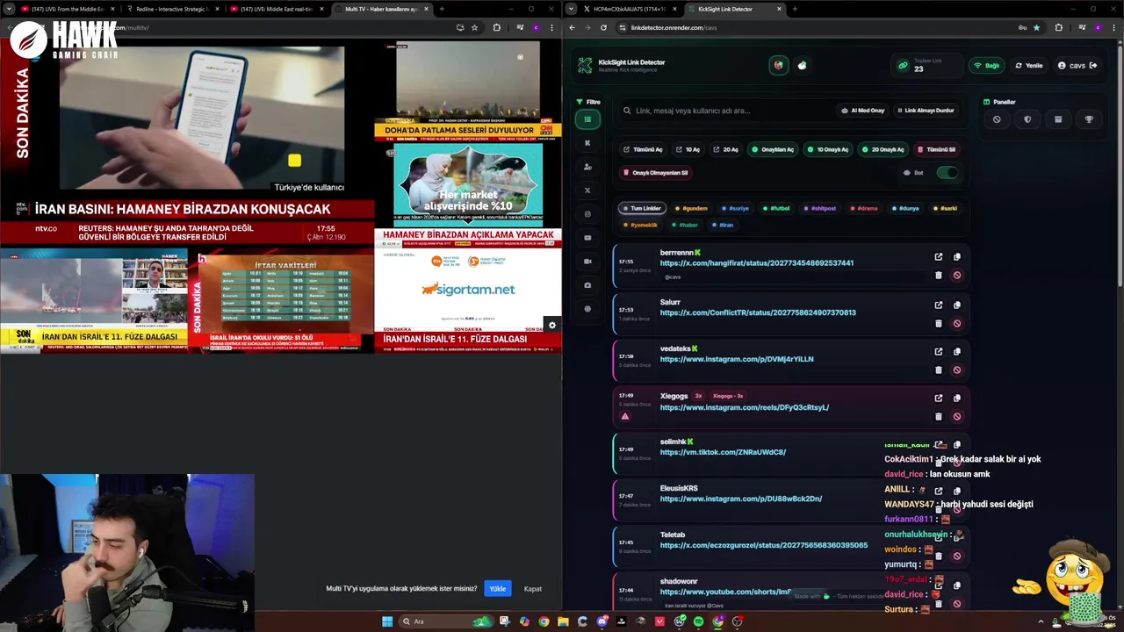Click the logout icon next to cavs
Screen dimensions: 1124x632
click(x=1093, y=66)
